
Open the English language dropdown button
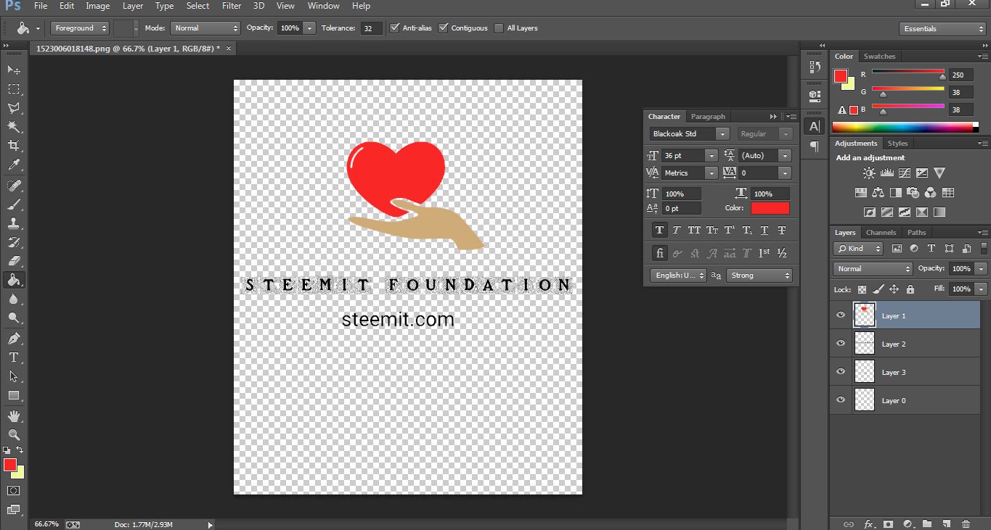[x=678, y=276]
